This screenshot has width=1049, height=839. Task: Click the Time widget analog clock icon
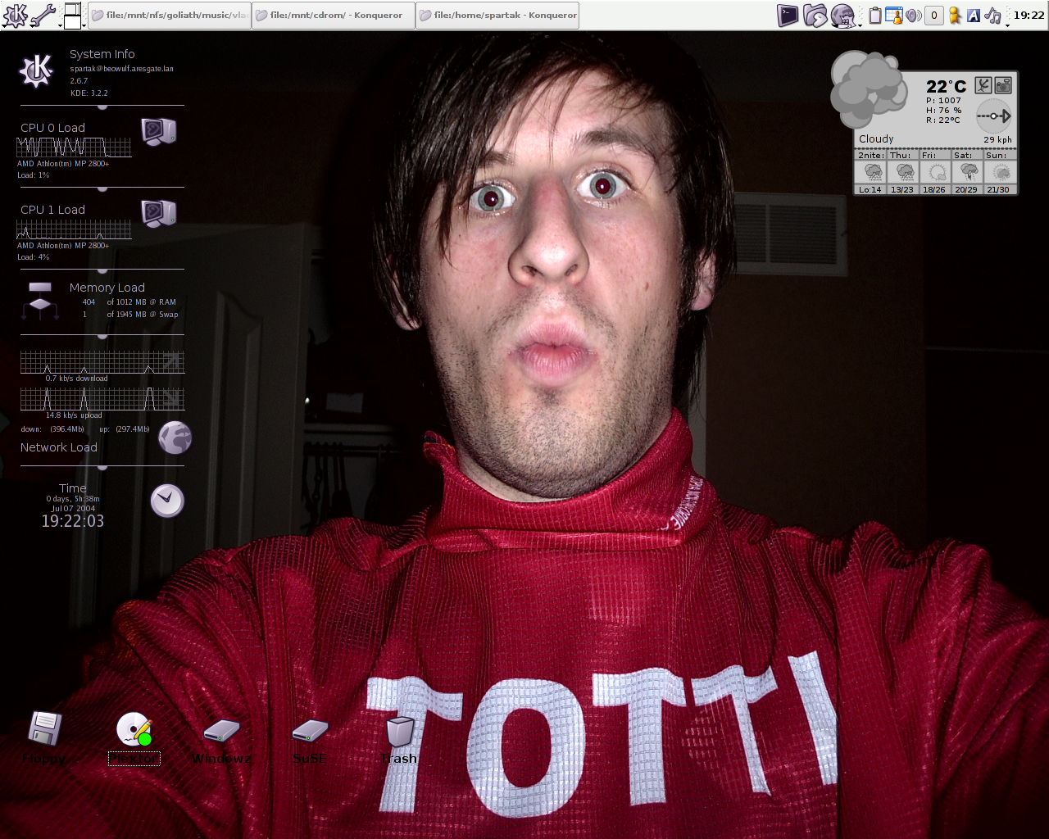coord(167,500)
